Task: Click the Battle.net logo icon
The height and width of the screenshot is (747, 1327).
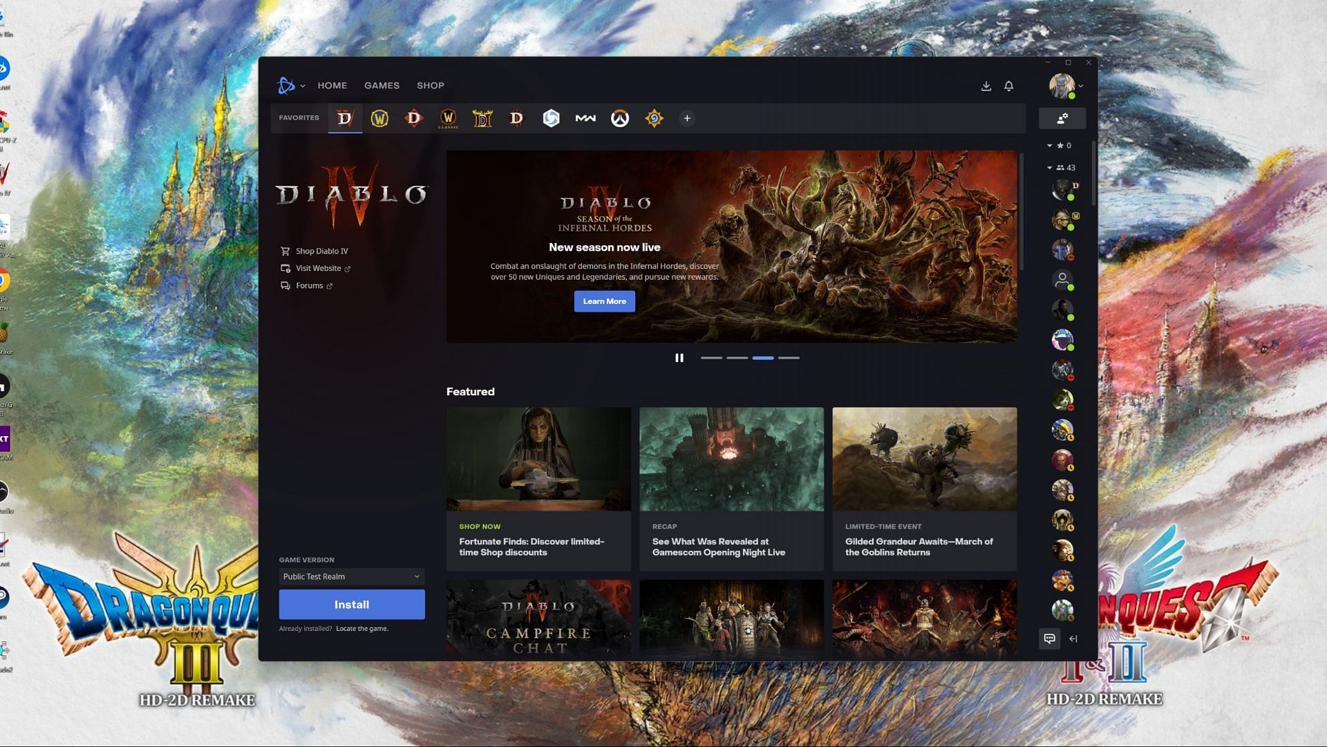Action: tap(285, 85)
